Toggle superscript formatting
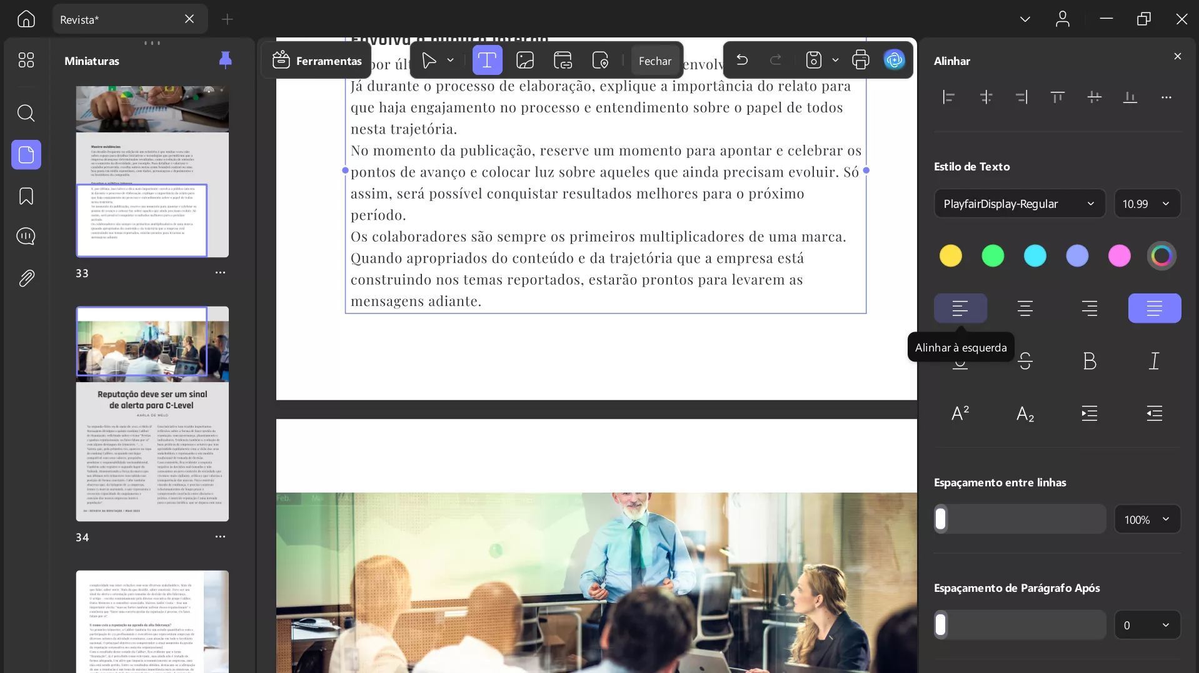The image size is (1199, 673). (x=960, y=413)
